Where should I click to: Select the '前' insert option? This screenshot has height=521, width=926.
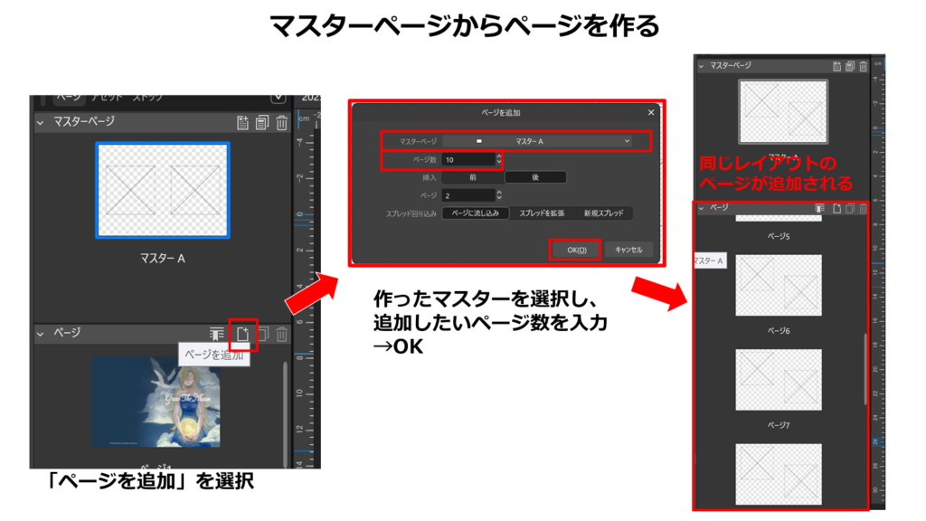472,177
